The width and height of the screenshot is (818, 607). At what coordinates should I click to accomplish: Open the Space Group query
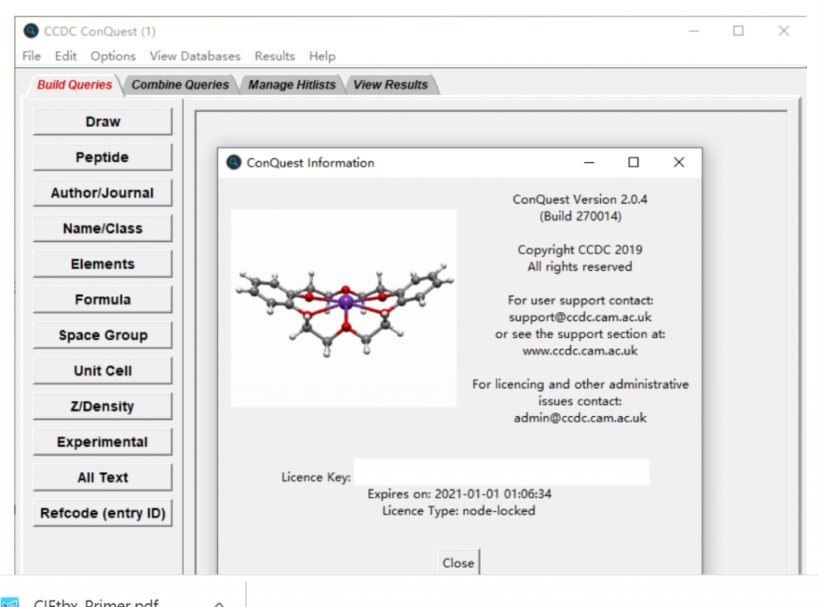click(103, 335)
